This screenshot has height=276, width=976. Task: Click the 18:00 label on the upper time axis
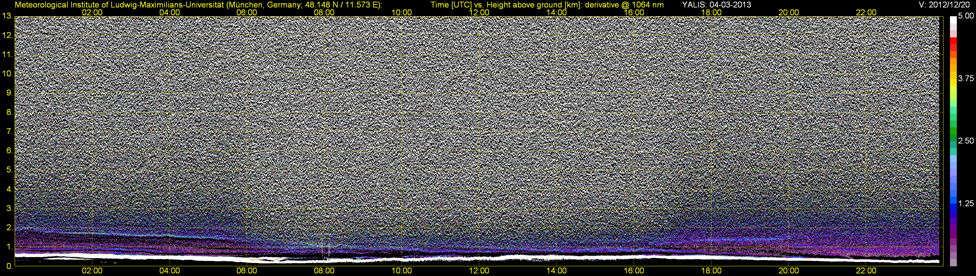point(712,12)
